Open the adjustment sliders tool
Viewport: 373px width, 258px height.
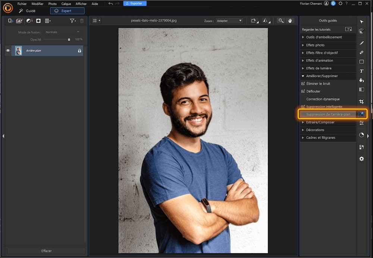[361, 123]
